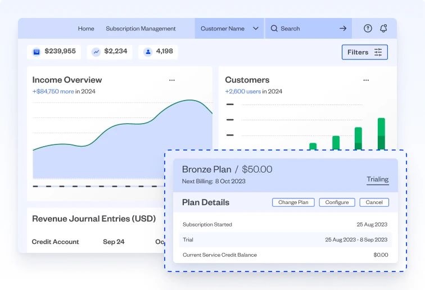Click the Bronze Plan / $50.00 heading
Image resolution: width=425 pixels, height=290 pixels.
point(227,169)
